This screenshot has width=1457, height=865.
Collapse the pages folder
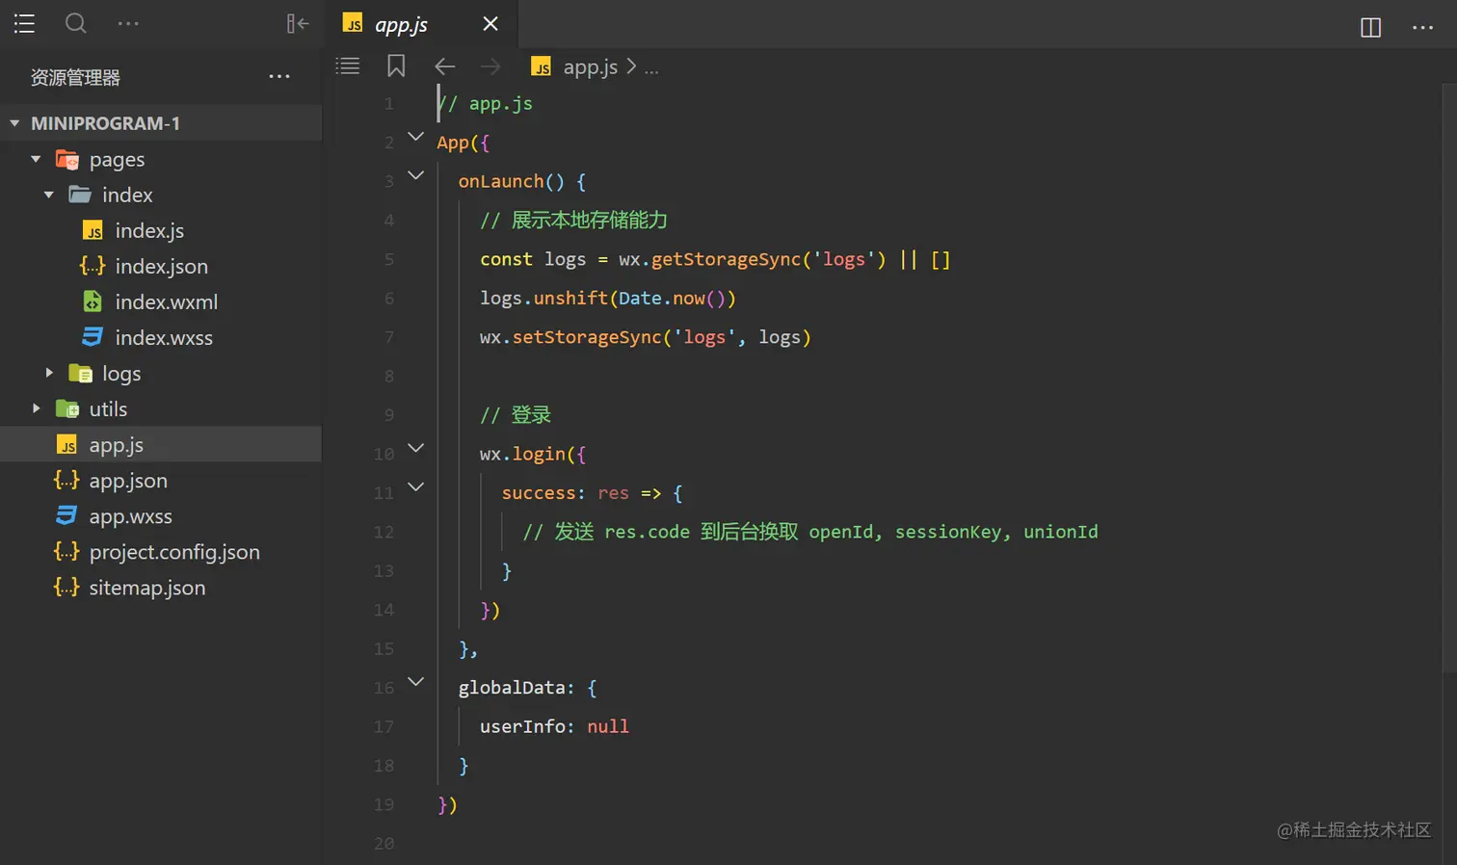pyautogui.click(x=36, y=159)
